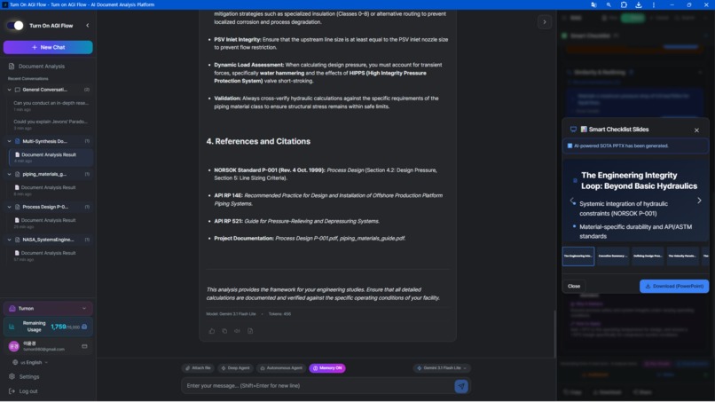
Task: Click the card icon next to user email
Action: point(84,346)
